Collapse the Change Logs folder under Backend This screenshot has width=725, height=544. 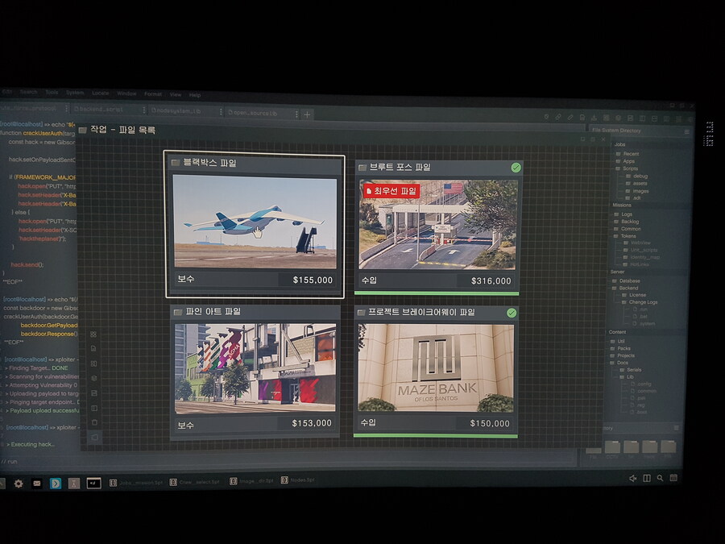[642, 302]
